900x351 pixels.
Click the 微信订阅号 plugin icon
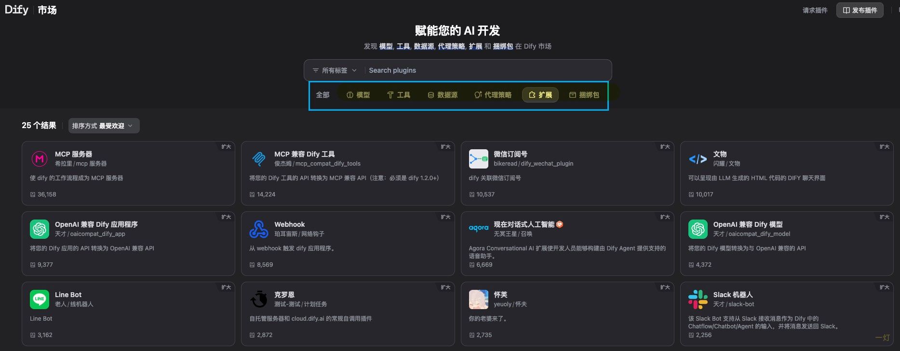click(478, 158)
